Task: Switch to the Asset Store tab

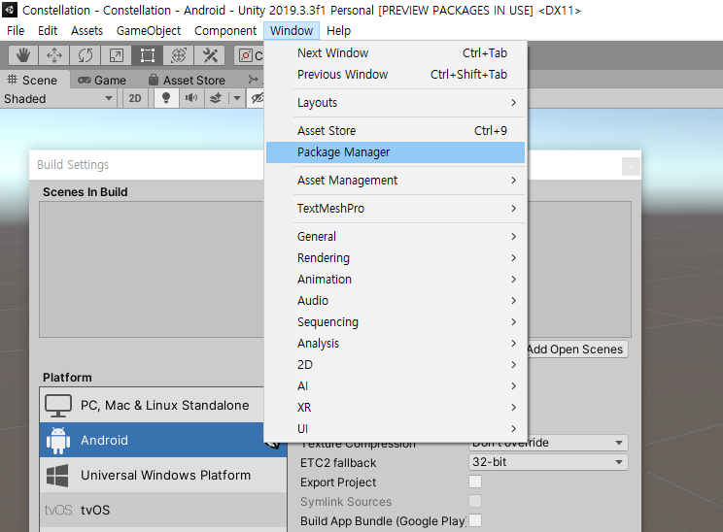Action: coord(187,81)
